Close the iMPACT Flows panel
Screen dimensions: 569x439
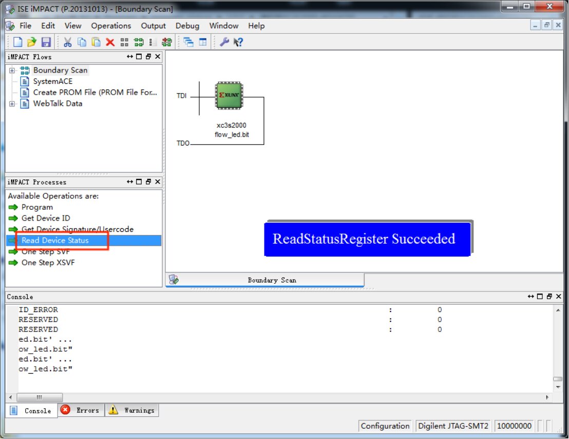coord(158,57)
